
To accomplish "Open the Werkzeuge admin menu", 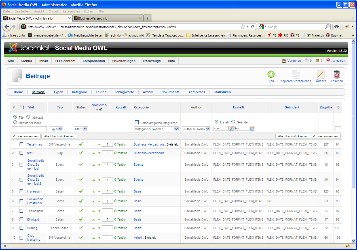I will pyautogui.click(x=152, y=61).
